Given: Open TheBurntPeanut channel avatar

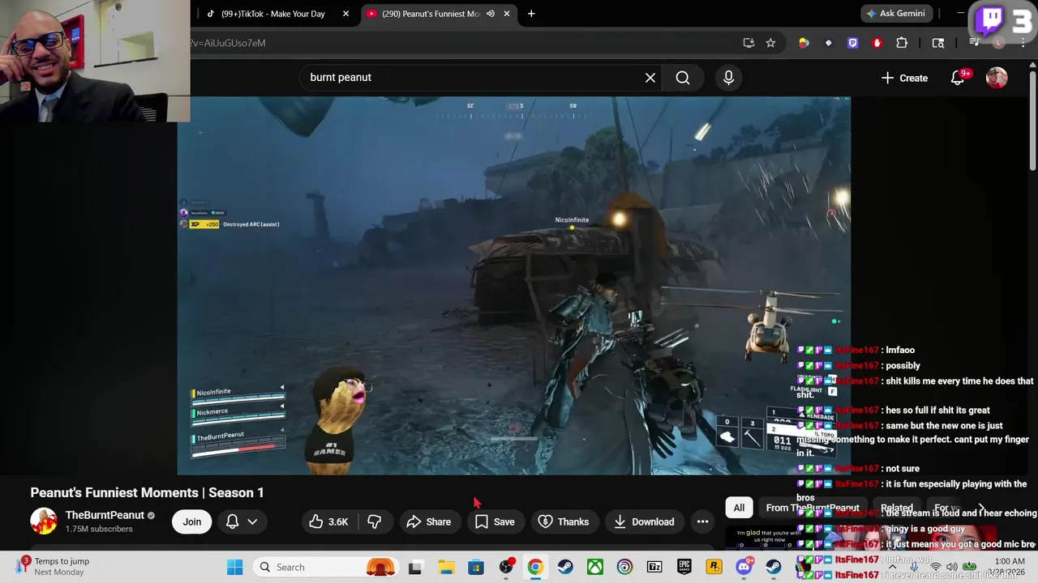Looking at the screenshot, I should [44, 521].
